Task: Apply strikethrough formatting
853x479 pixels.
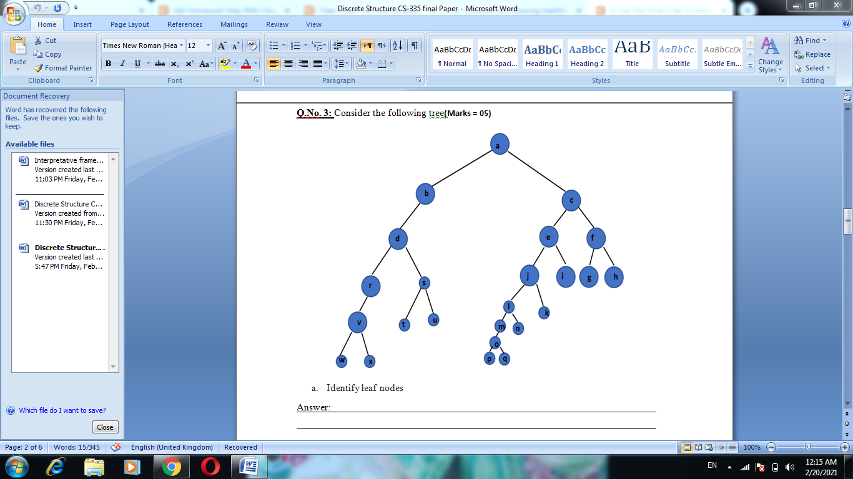Action: tap(159, 64)
